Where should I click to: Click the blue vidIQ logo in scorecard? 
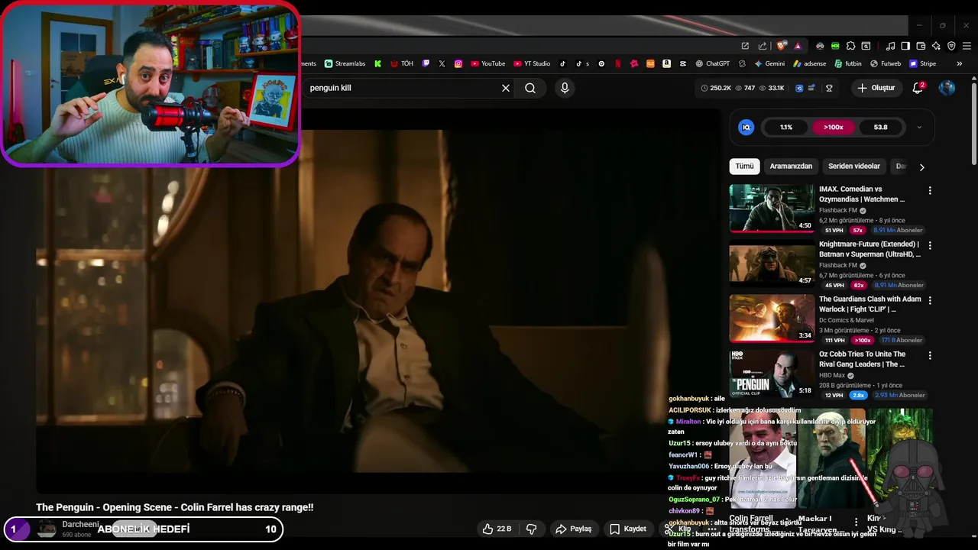[746, 127]
